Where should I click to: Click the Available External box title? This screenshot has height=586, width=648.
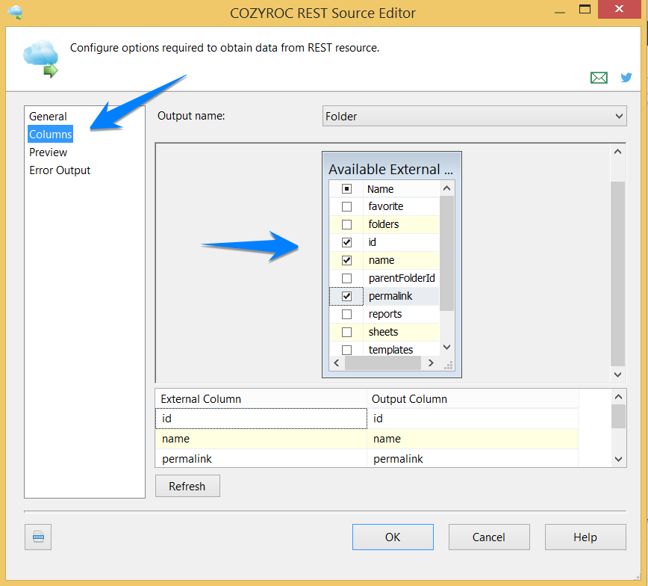[x=390, y=169]
